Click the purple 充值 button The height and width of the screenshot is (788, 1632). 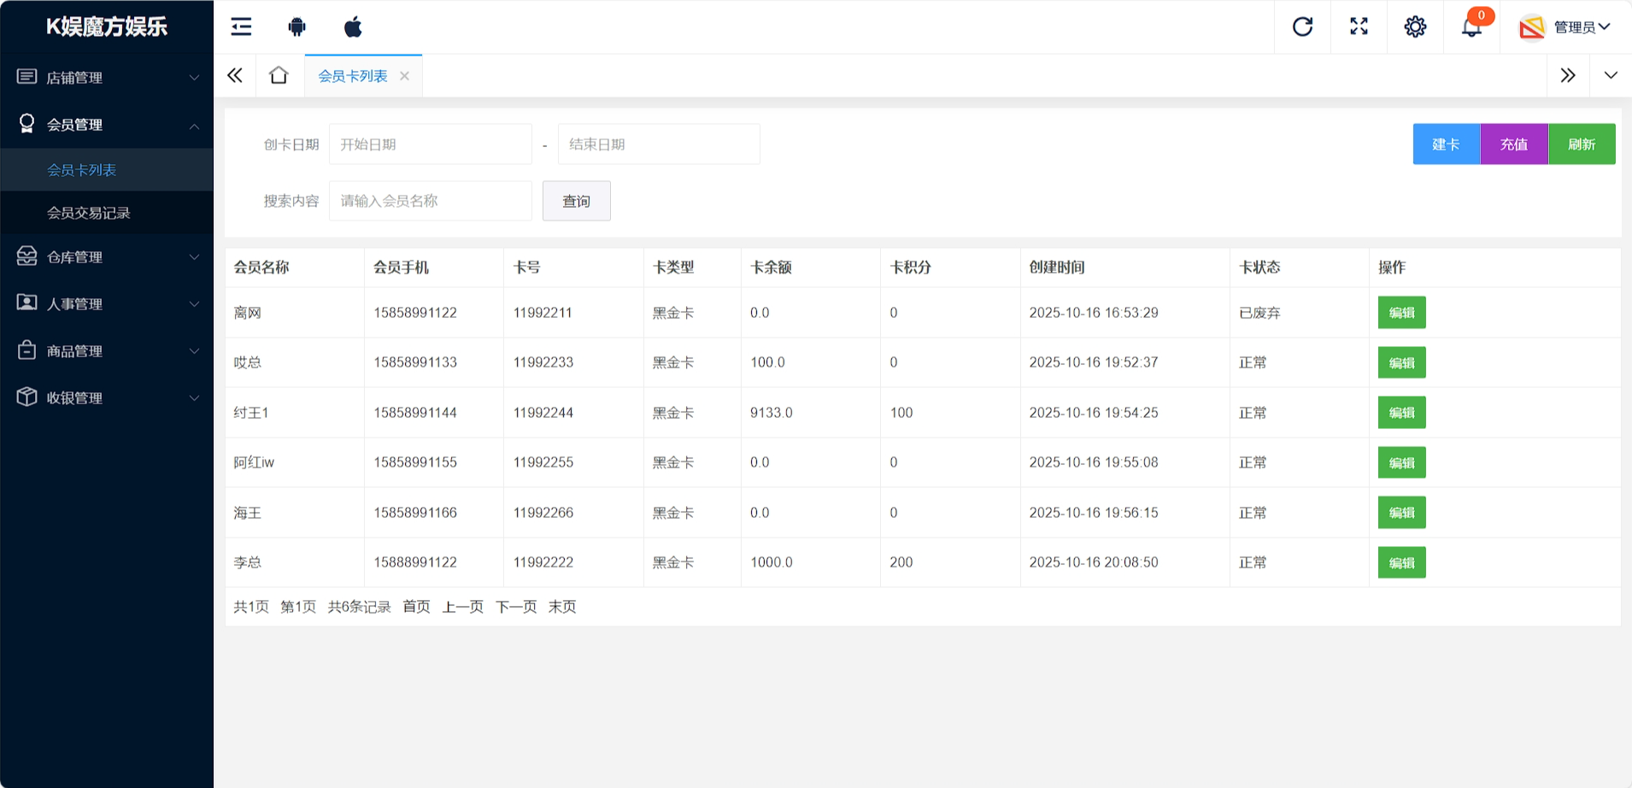tap(1513, 144)
